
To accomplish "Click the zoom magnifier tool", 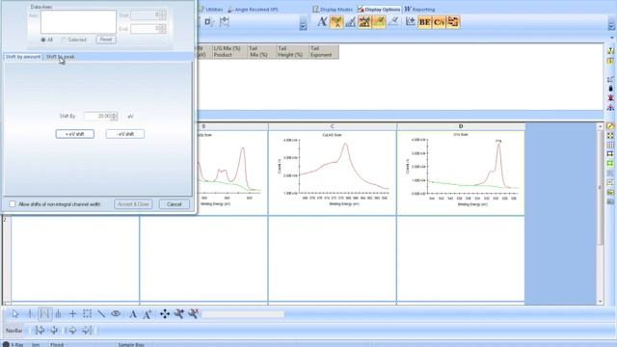I will [x=179, y=314].
